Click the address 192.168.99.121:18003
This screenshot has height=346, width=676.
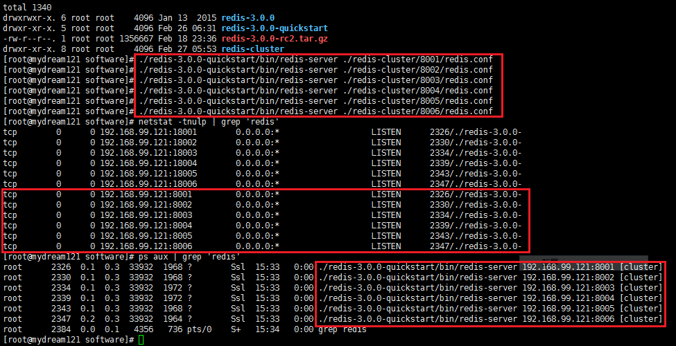click(x=149, y=153)
